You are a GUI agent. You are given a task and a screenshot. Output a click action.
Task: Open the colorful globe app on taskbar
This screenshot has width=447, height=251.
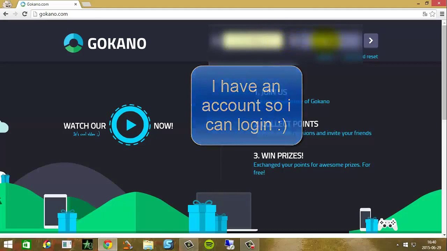pos(46,245)
